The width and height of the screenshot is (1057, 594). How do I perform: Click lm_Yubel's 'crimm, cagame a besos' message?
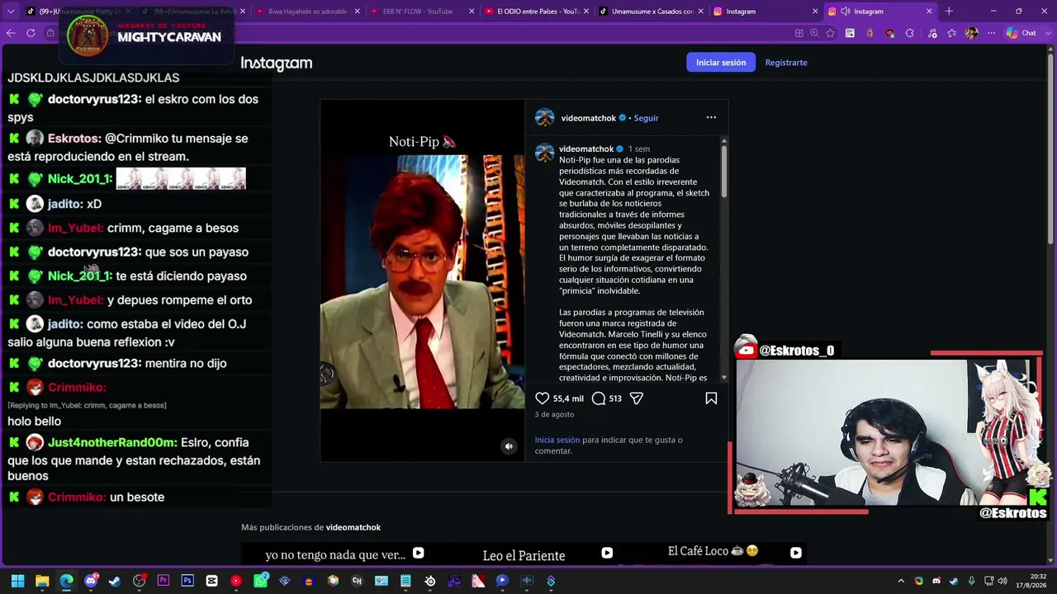173,229
